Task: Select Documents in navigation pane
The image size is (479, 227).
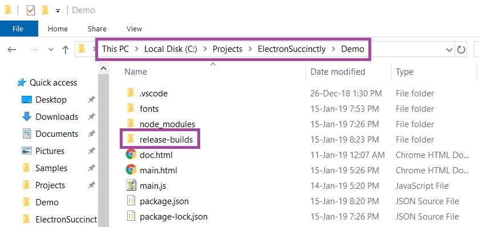Action: [57, 134]
